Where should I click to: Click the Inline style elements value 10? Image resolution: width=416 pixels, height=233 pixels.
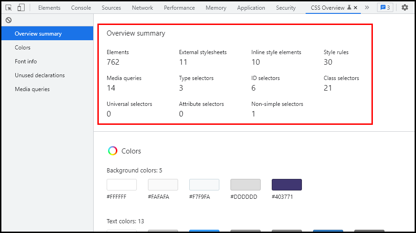256,62
